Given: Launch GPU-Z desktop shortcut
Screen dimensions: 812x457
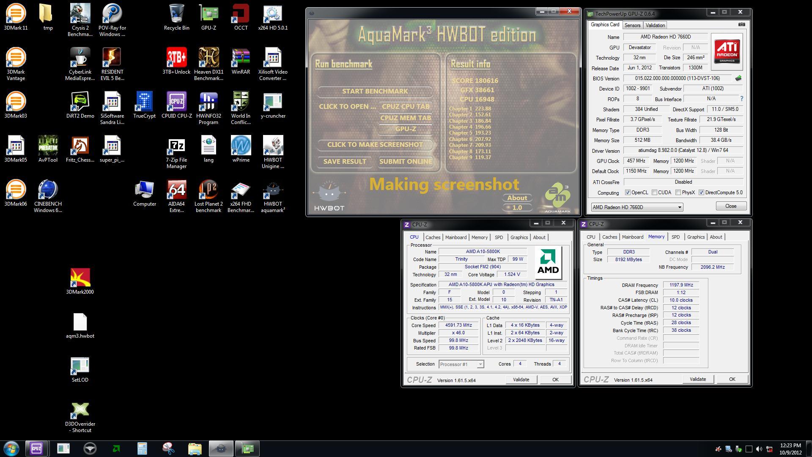Looking at the screenshot, I should pos(208,17).
